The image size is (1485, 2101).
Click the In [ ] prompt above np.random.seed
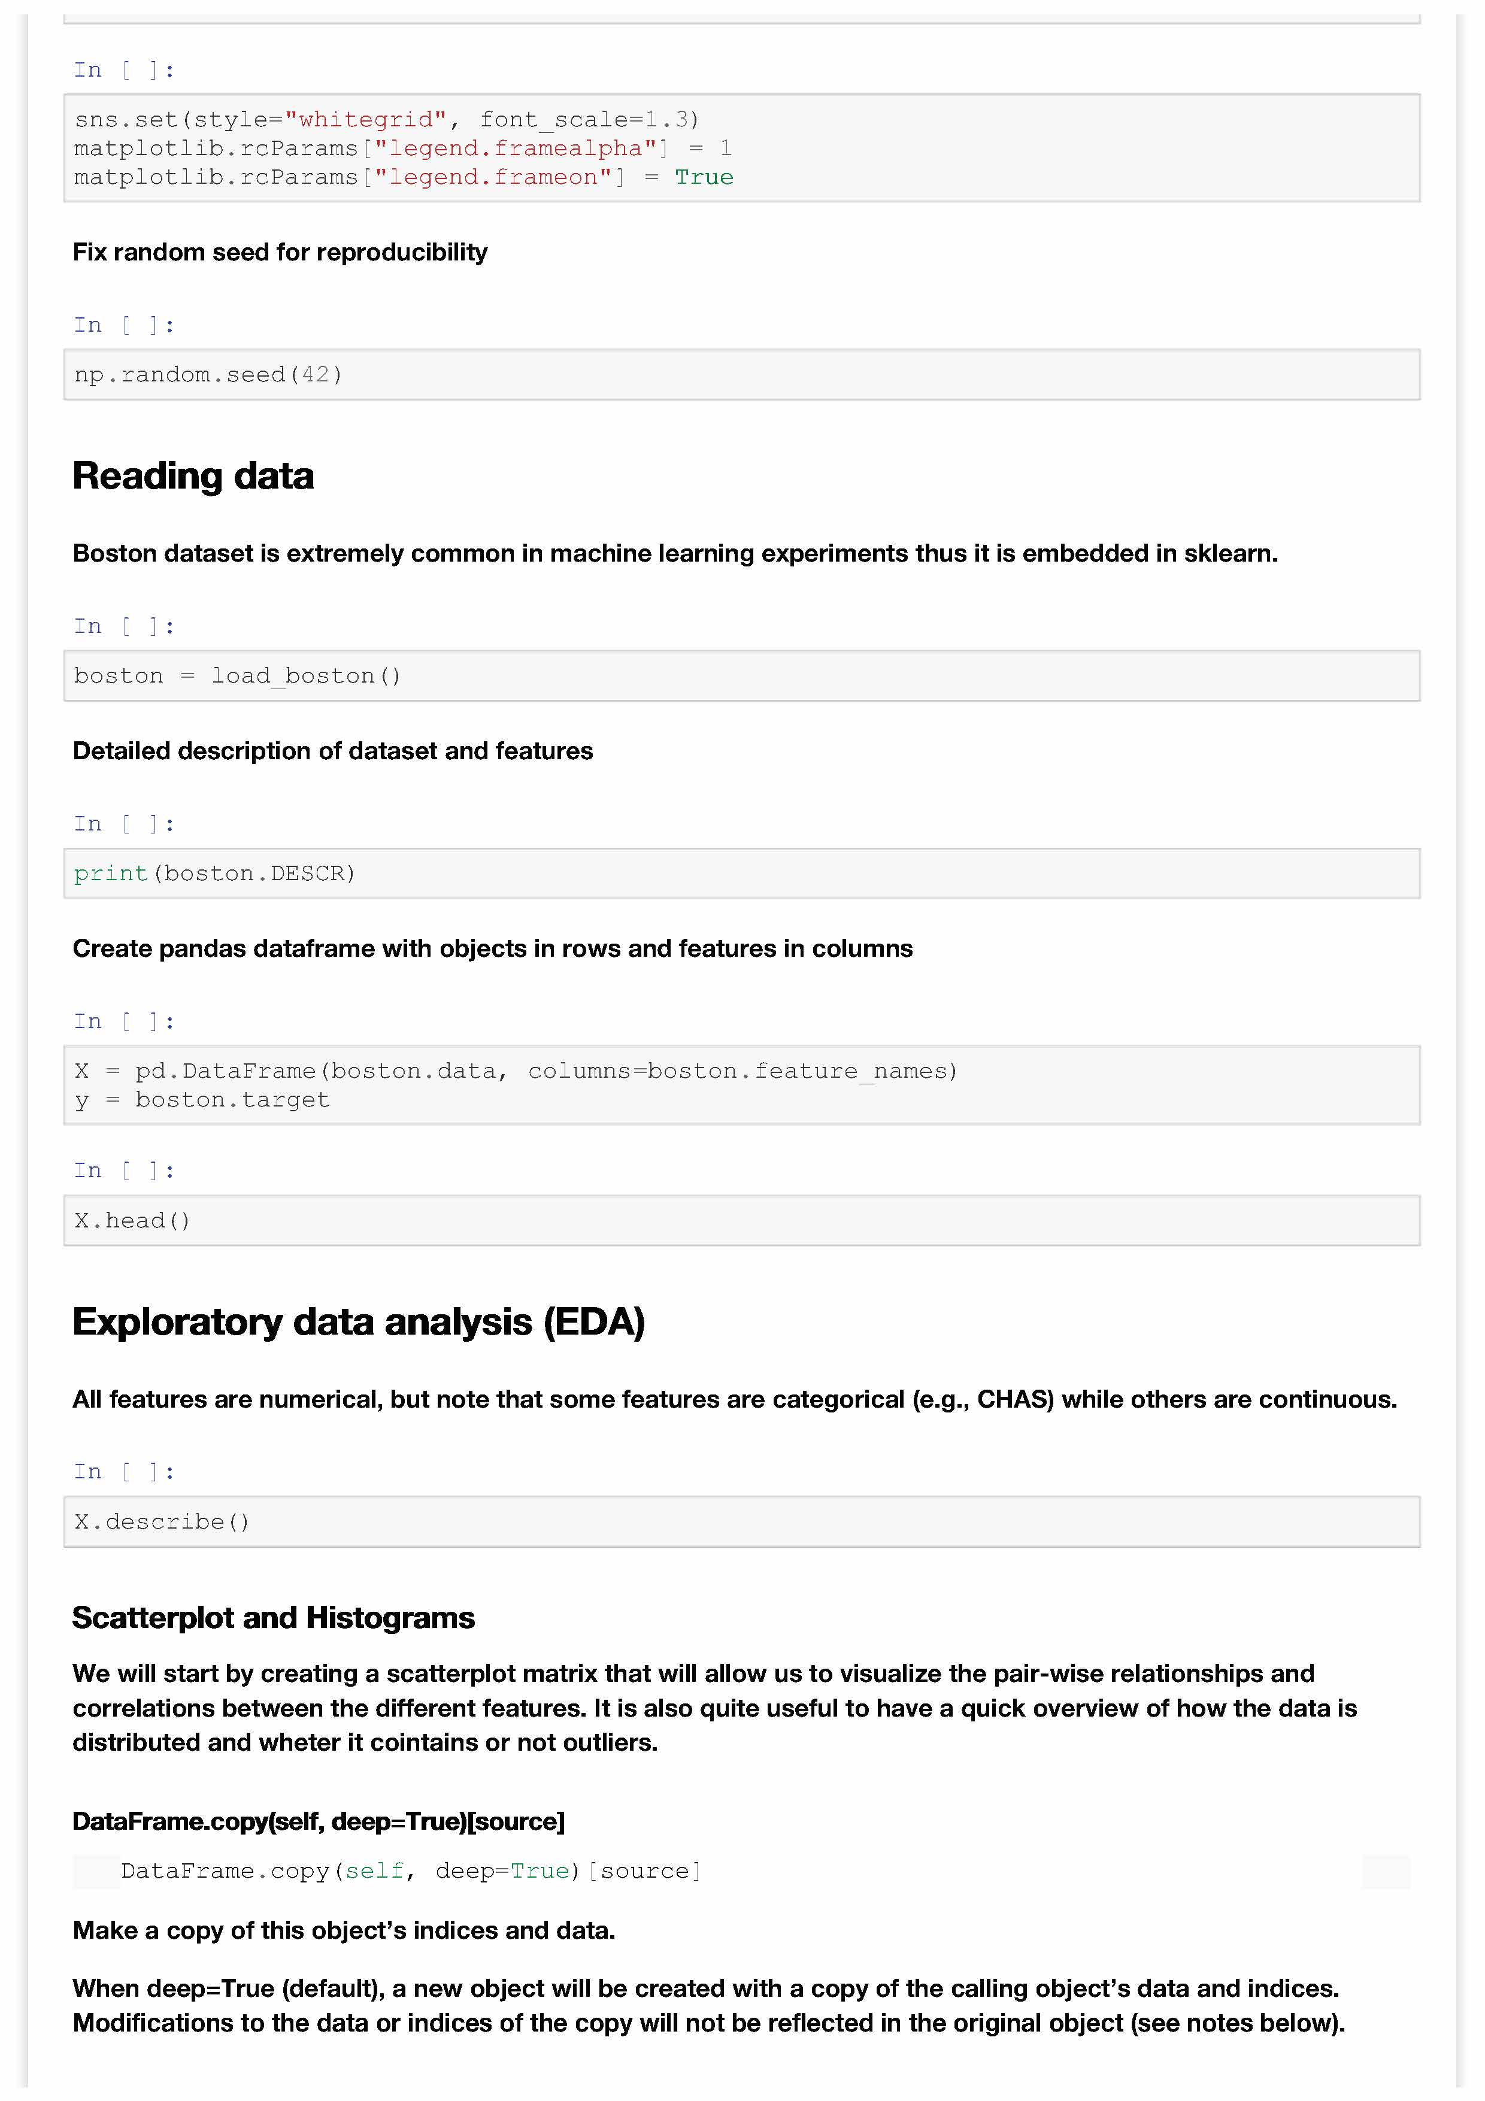(123, 325)
